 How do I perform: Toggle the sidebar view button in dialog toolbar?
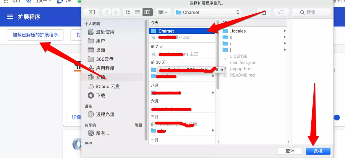(x=92, y=12)
